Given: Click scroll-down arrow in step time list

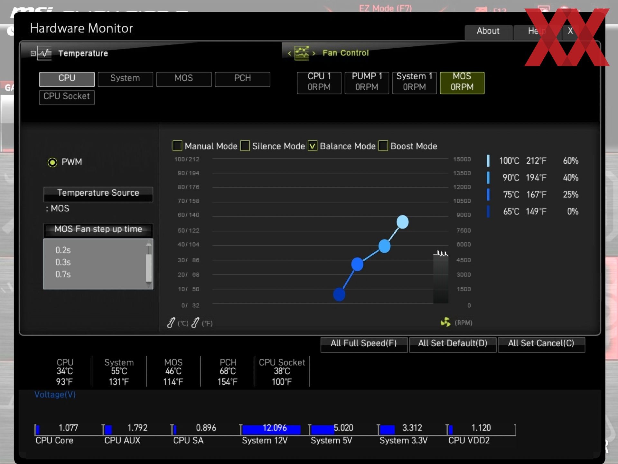Looking at the screenshot, I should click(x=149, y=285).
